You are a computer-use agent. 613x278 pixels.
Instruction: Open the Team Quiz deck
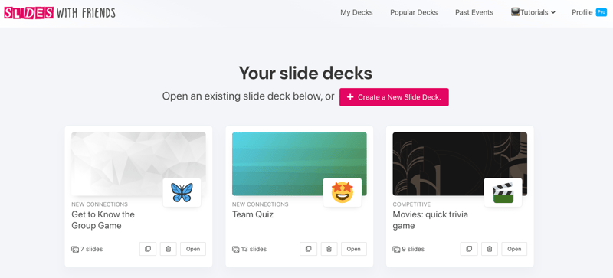(x=354, y=249)
